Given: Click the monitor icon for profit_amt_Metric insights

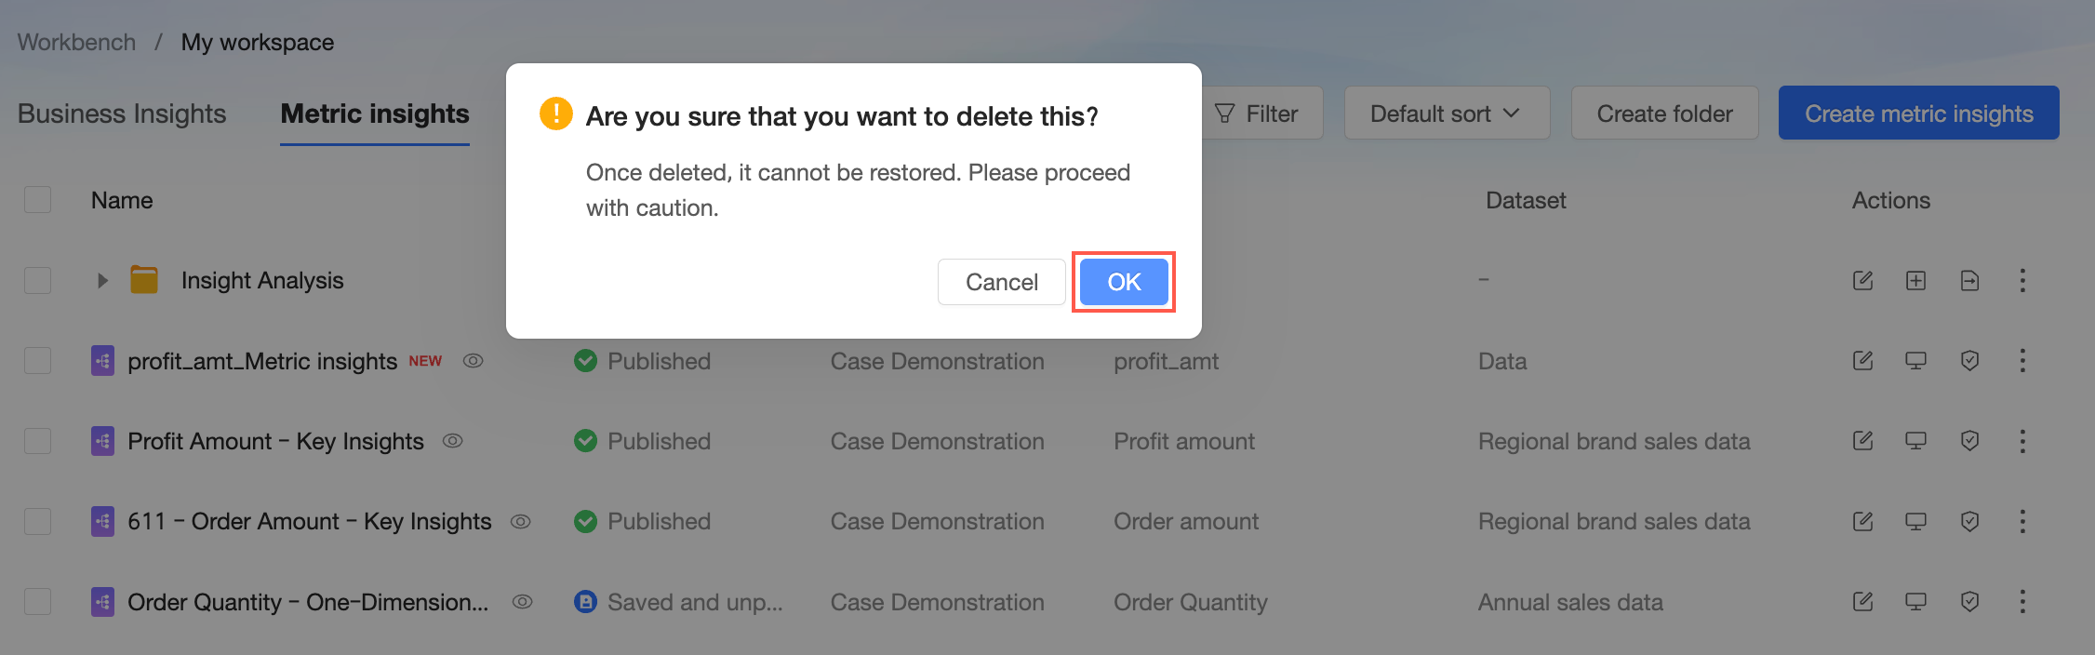Looking at the screenshot, I should coord(1915,360).
